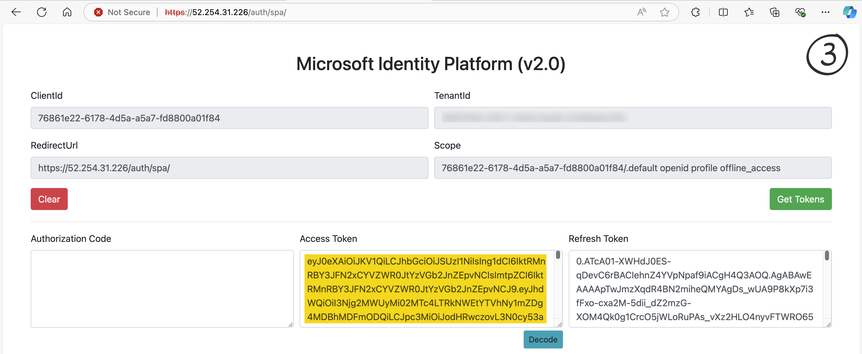Click the Not Secure text label

pyautogui.click(x=129, y=12)
